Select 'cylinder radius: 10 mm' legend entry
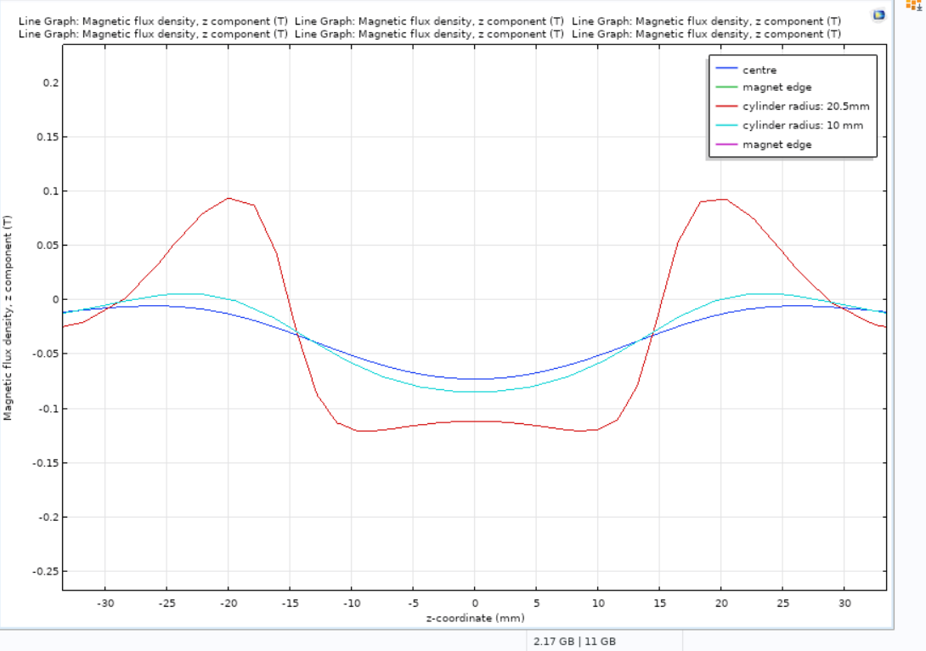 pos(803,125)
